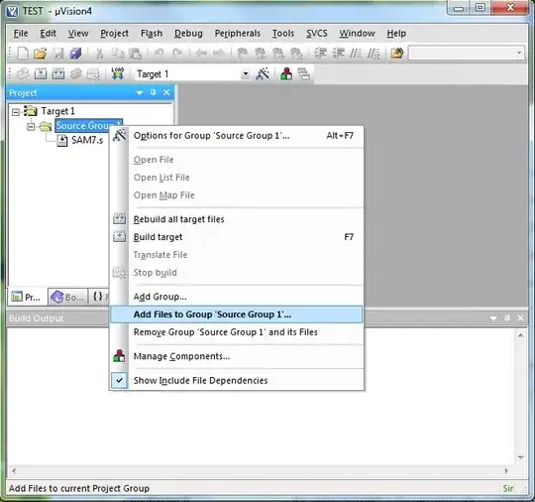The image size is (535, 502).
Task: Click the Build target toolbar icon
Action: tap(41, 73)
